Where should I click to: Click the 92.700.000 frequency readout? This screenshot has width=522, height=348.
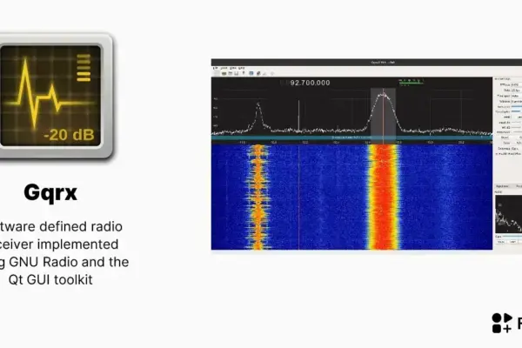pos(310,83)
